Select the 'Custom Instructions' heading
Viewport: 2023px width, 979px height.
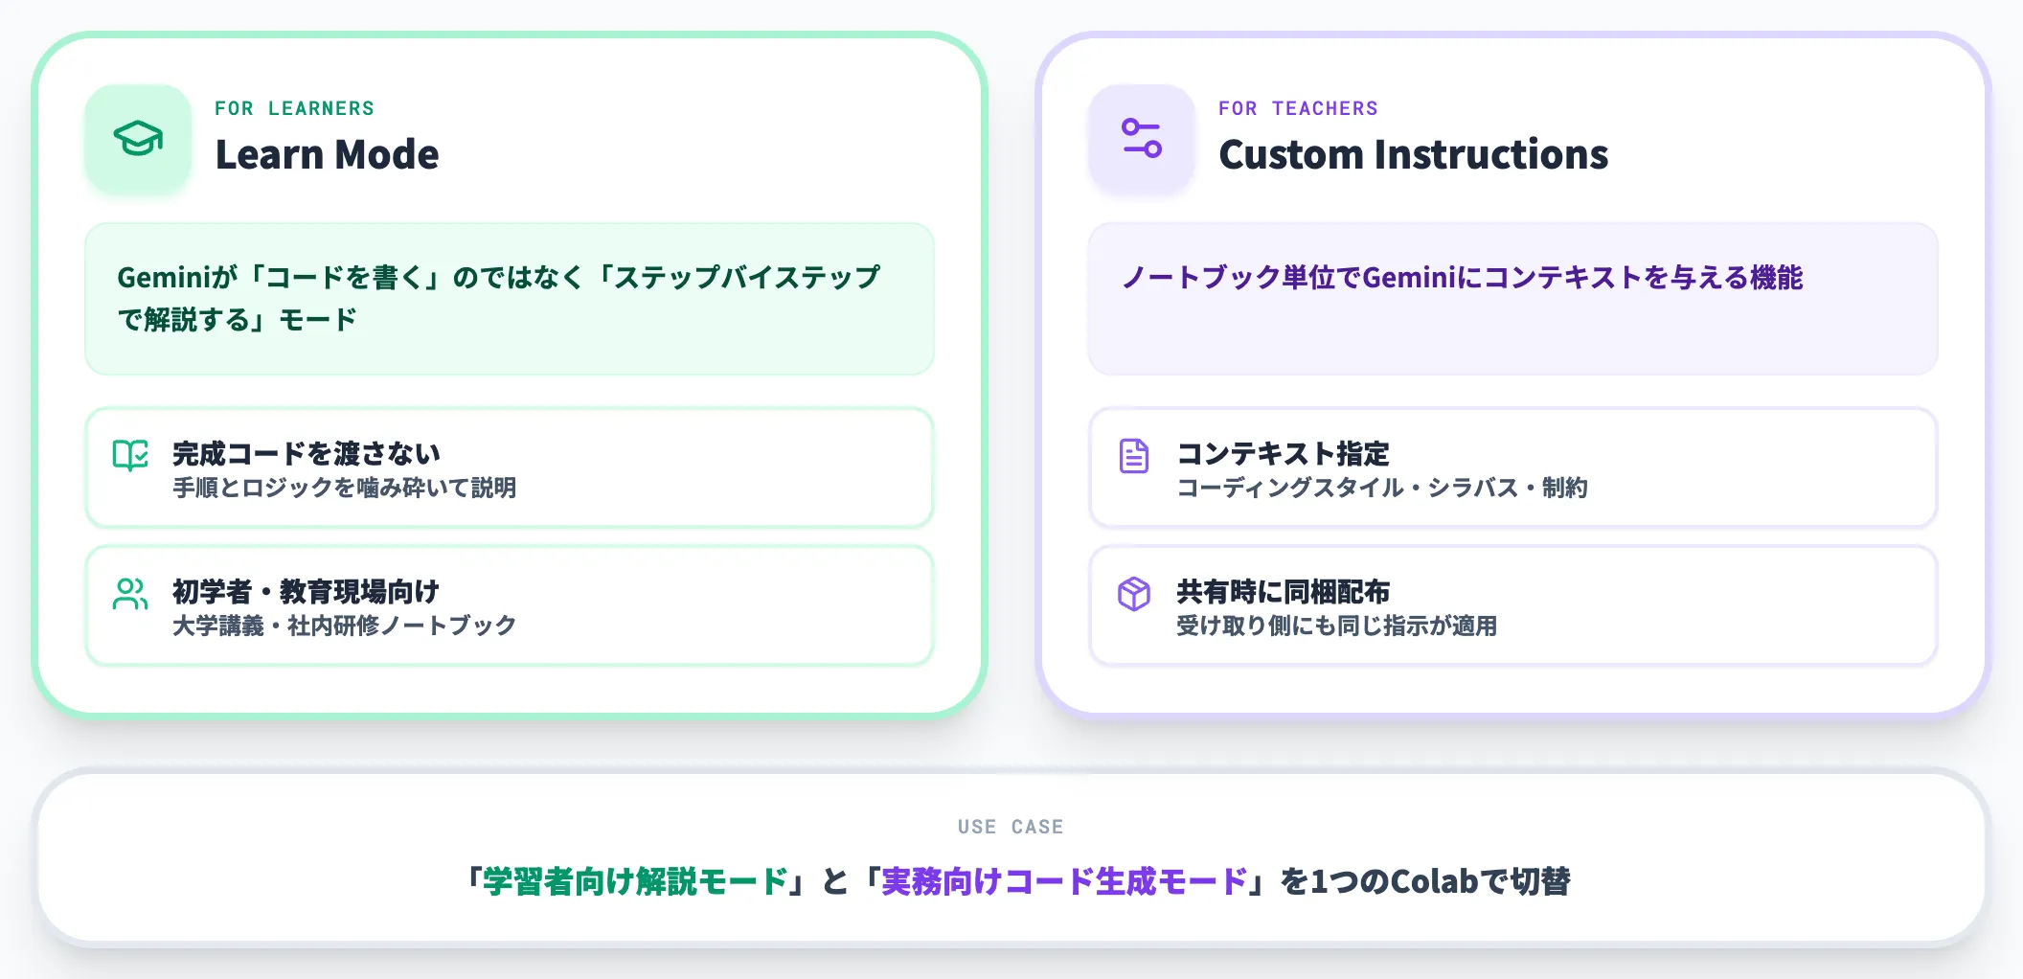point(1413,154)
